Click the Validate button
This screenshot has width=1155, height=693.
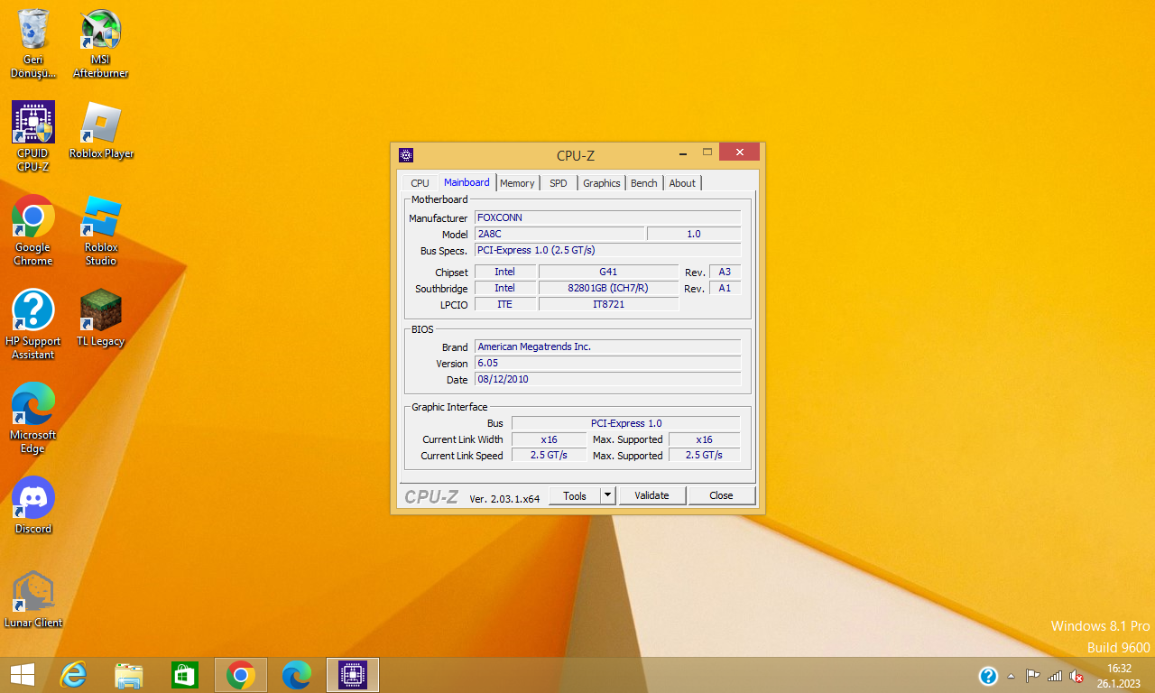pyautogui.click(x=651, y=495)
